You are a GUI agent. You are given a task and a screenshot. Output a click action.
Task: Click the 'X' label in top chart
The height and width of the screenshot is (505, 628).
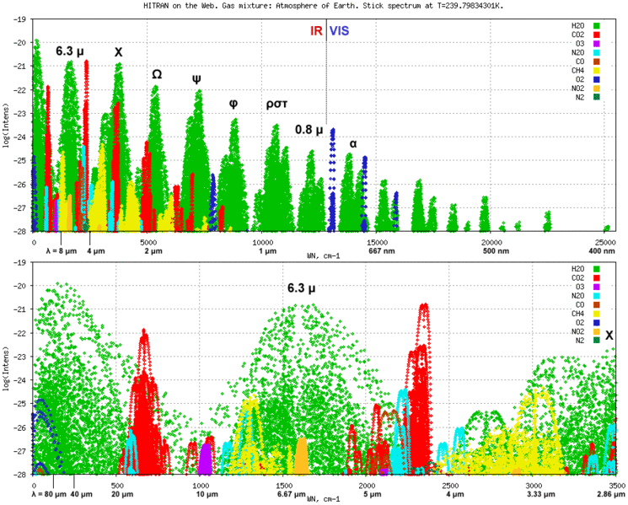click(119, 52)
